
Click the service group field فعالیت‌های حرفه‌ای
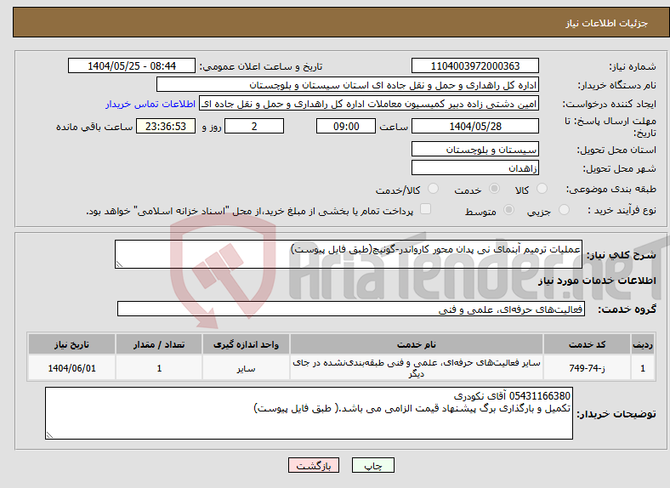tap(351, 309)
